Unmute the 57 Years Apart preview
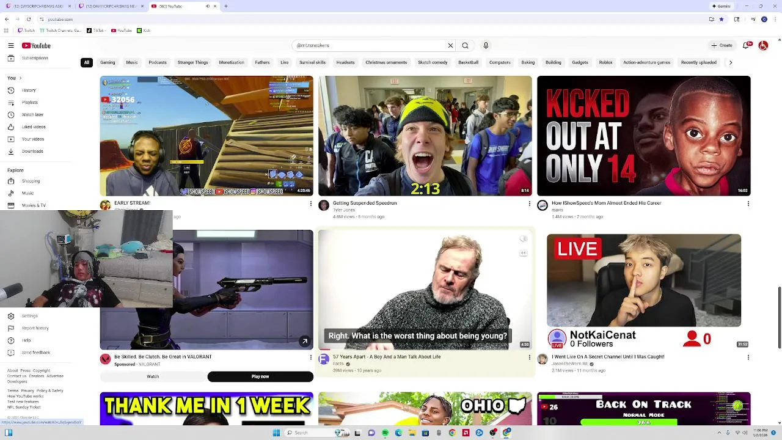The height and width of the screenshot is (440, 782). click(x=523, y=239)
